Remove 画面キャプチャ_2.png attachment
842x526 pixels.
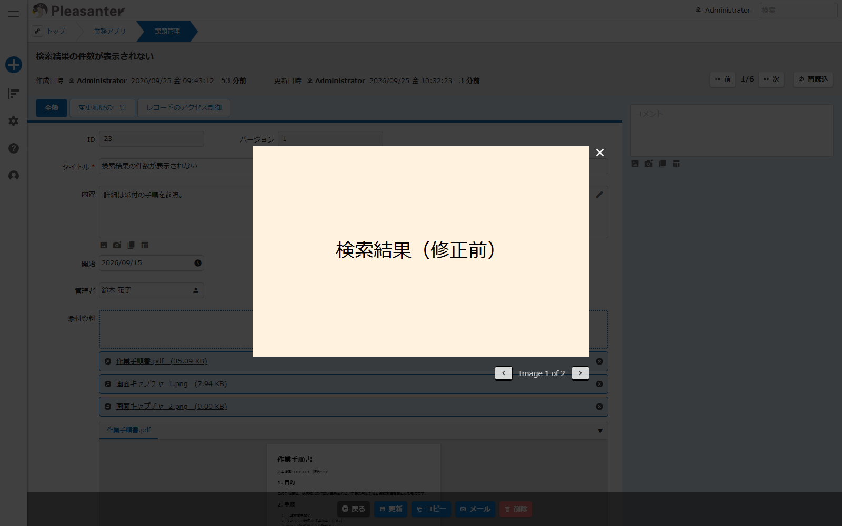click(x=599, y=407)
